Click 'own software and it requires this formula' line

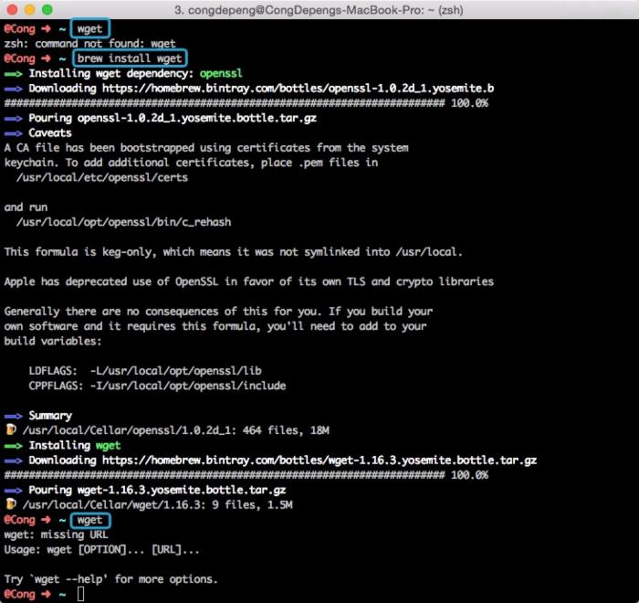pyautogui.click(x=215, y=326)
